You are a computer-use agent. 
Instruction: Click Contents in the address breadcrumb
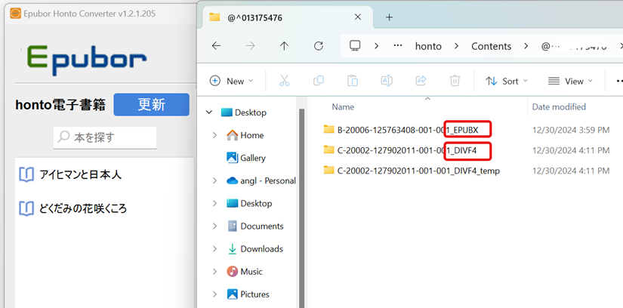(491, 47)
